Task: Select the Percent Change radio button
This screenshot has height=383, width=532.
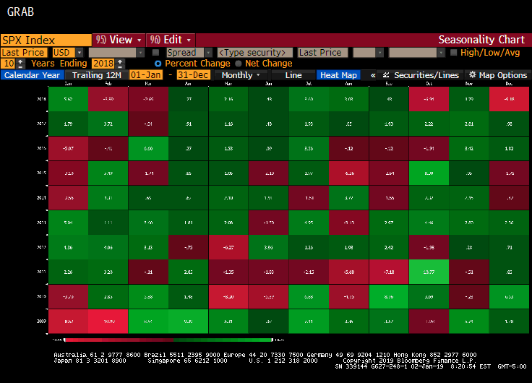Action: coord(158,64)
